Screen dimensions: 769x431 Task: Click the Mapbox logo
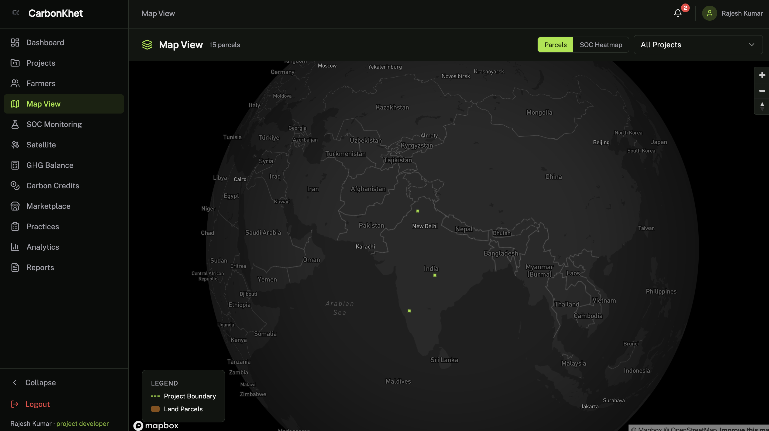(x=156, y=425)
